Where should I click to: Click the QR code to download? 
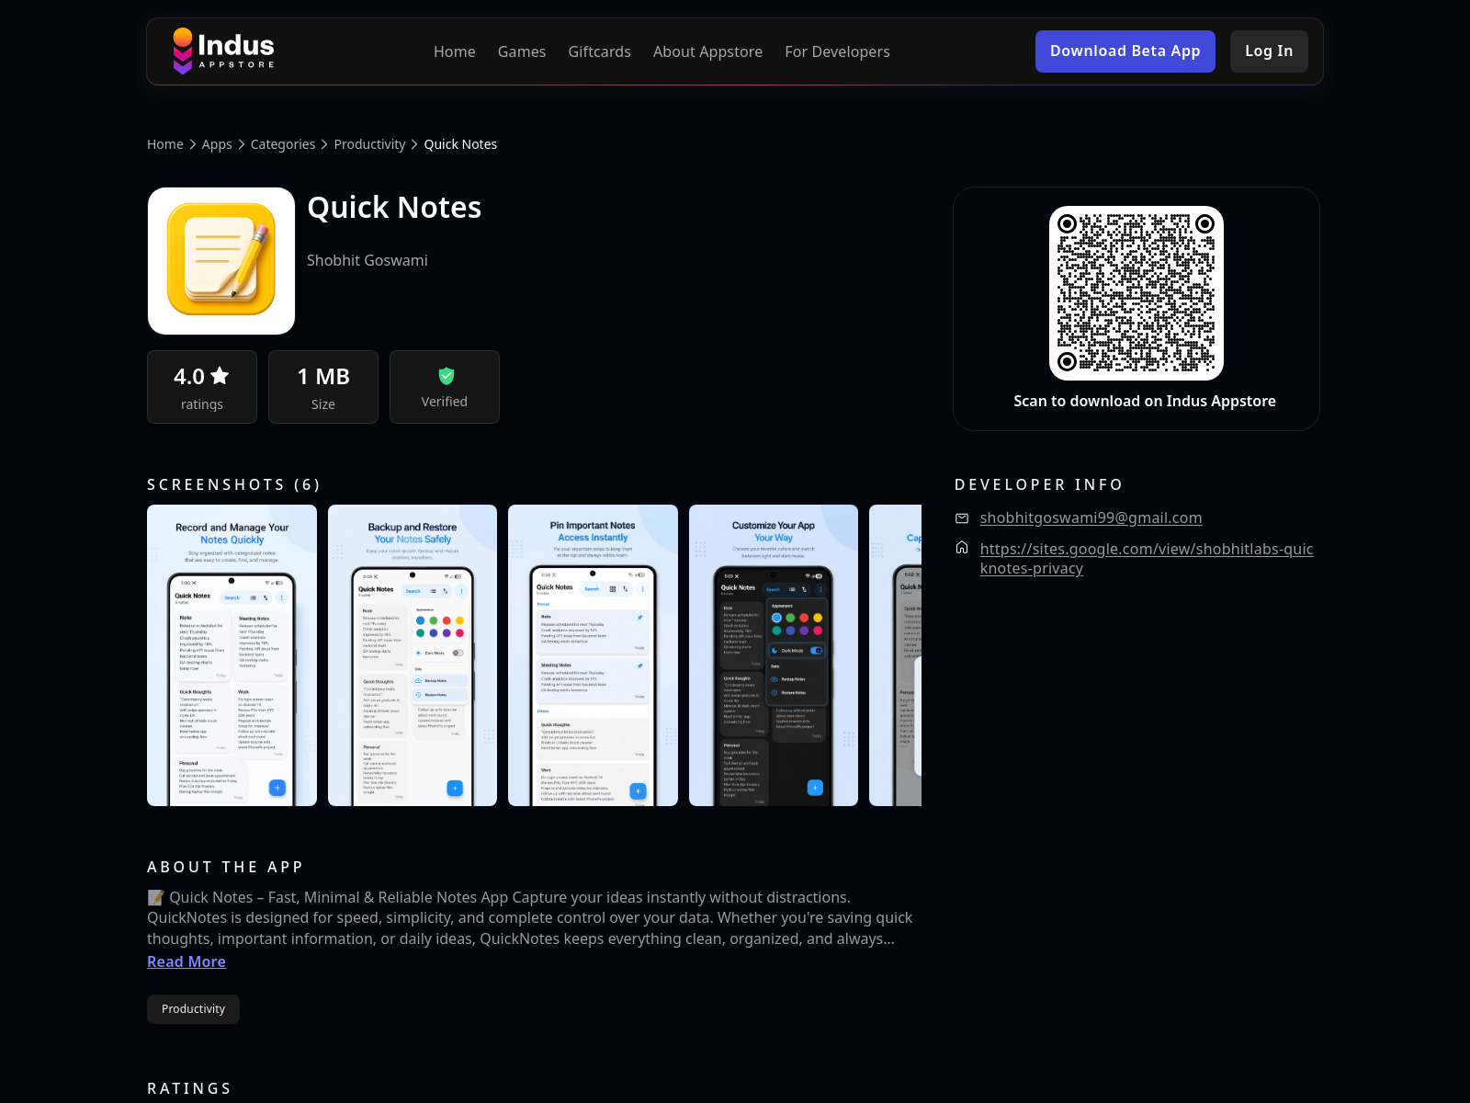1136,293
